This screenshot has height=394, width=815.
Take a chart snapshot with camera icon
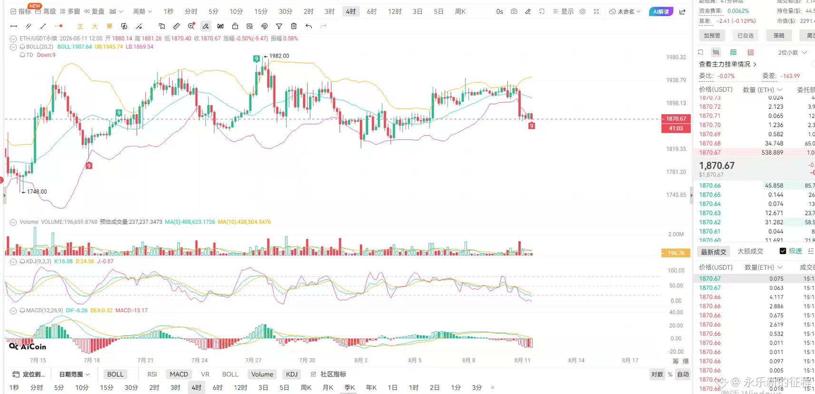[514, 11]
